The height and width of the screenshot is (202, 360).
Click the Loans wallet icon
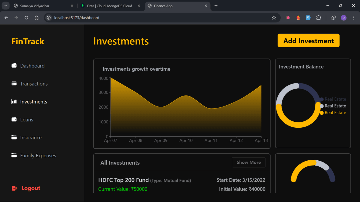click(x=14, y=119)
